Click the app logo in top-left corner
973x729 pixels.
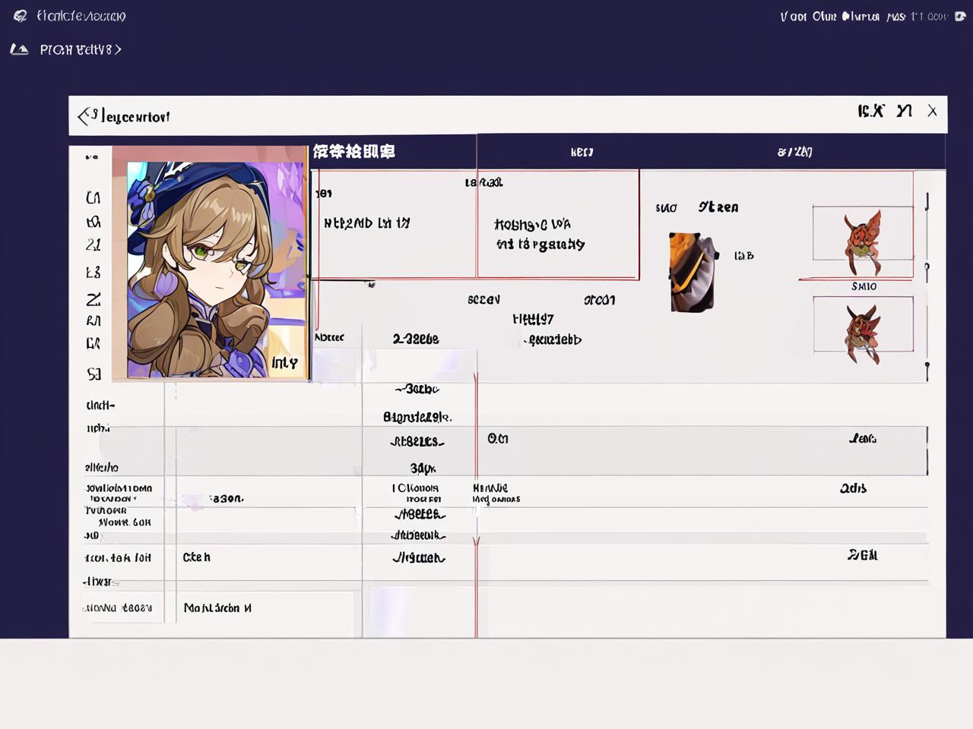point(21,16)
